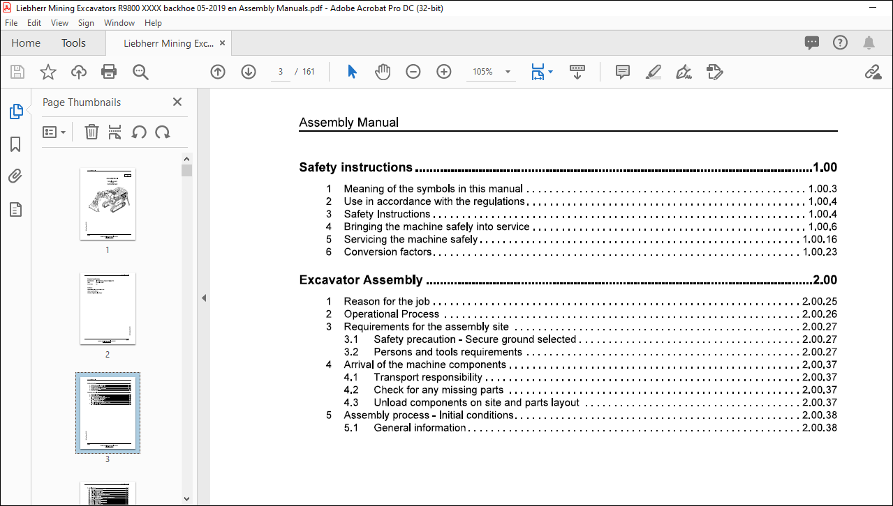Open the Sign document tool

(684, 72)
